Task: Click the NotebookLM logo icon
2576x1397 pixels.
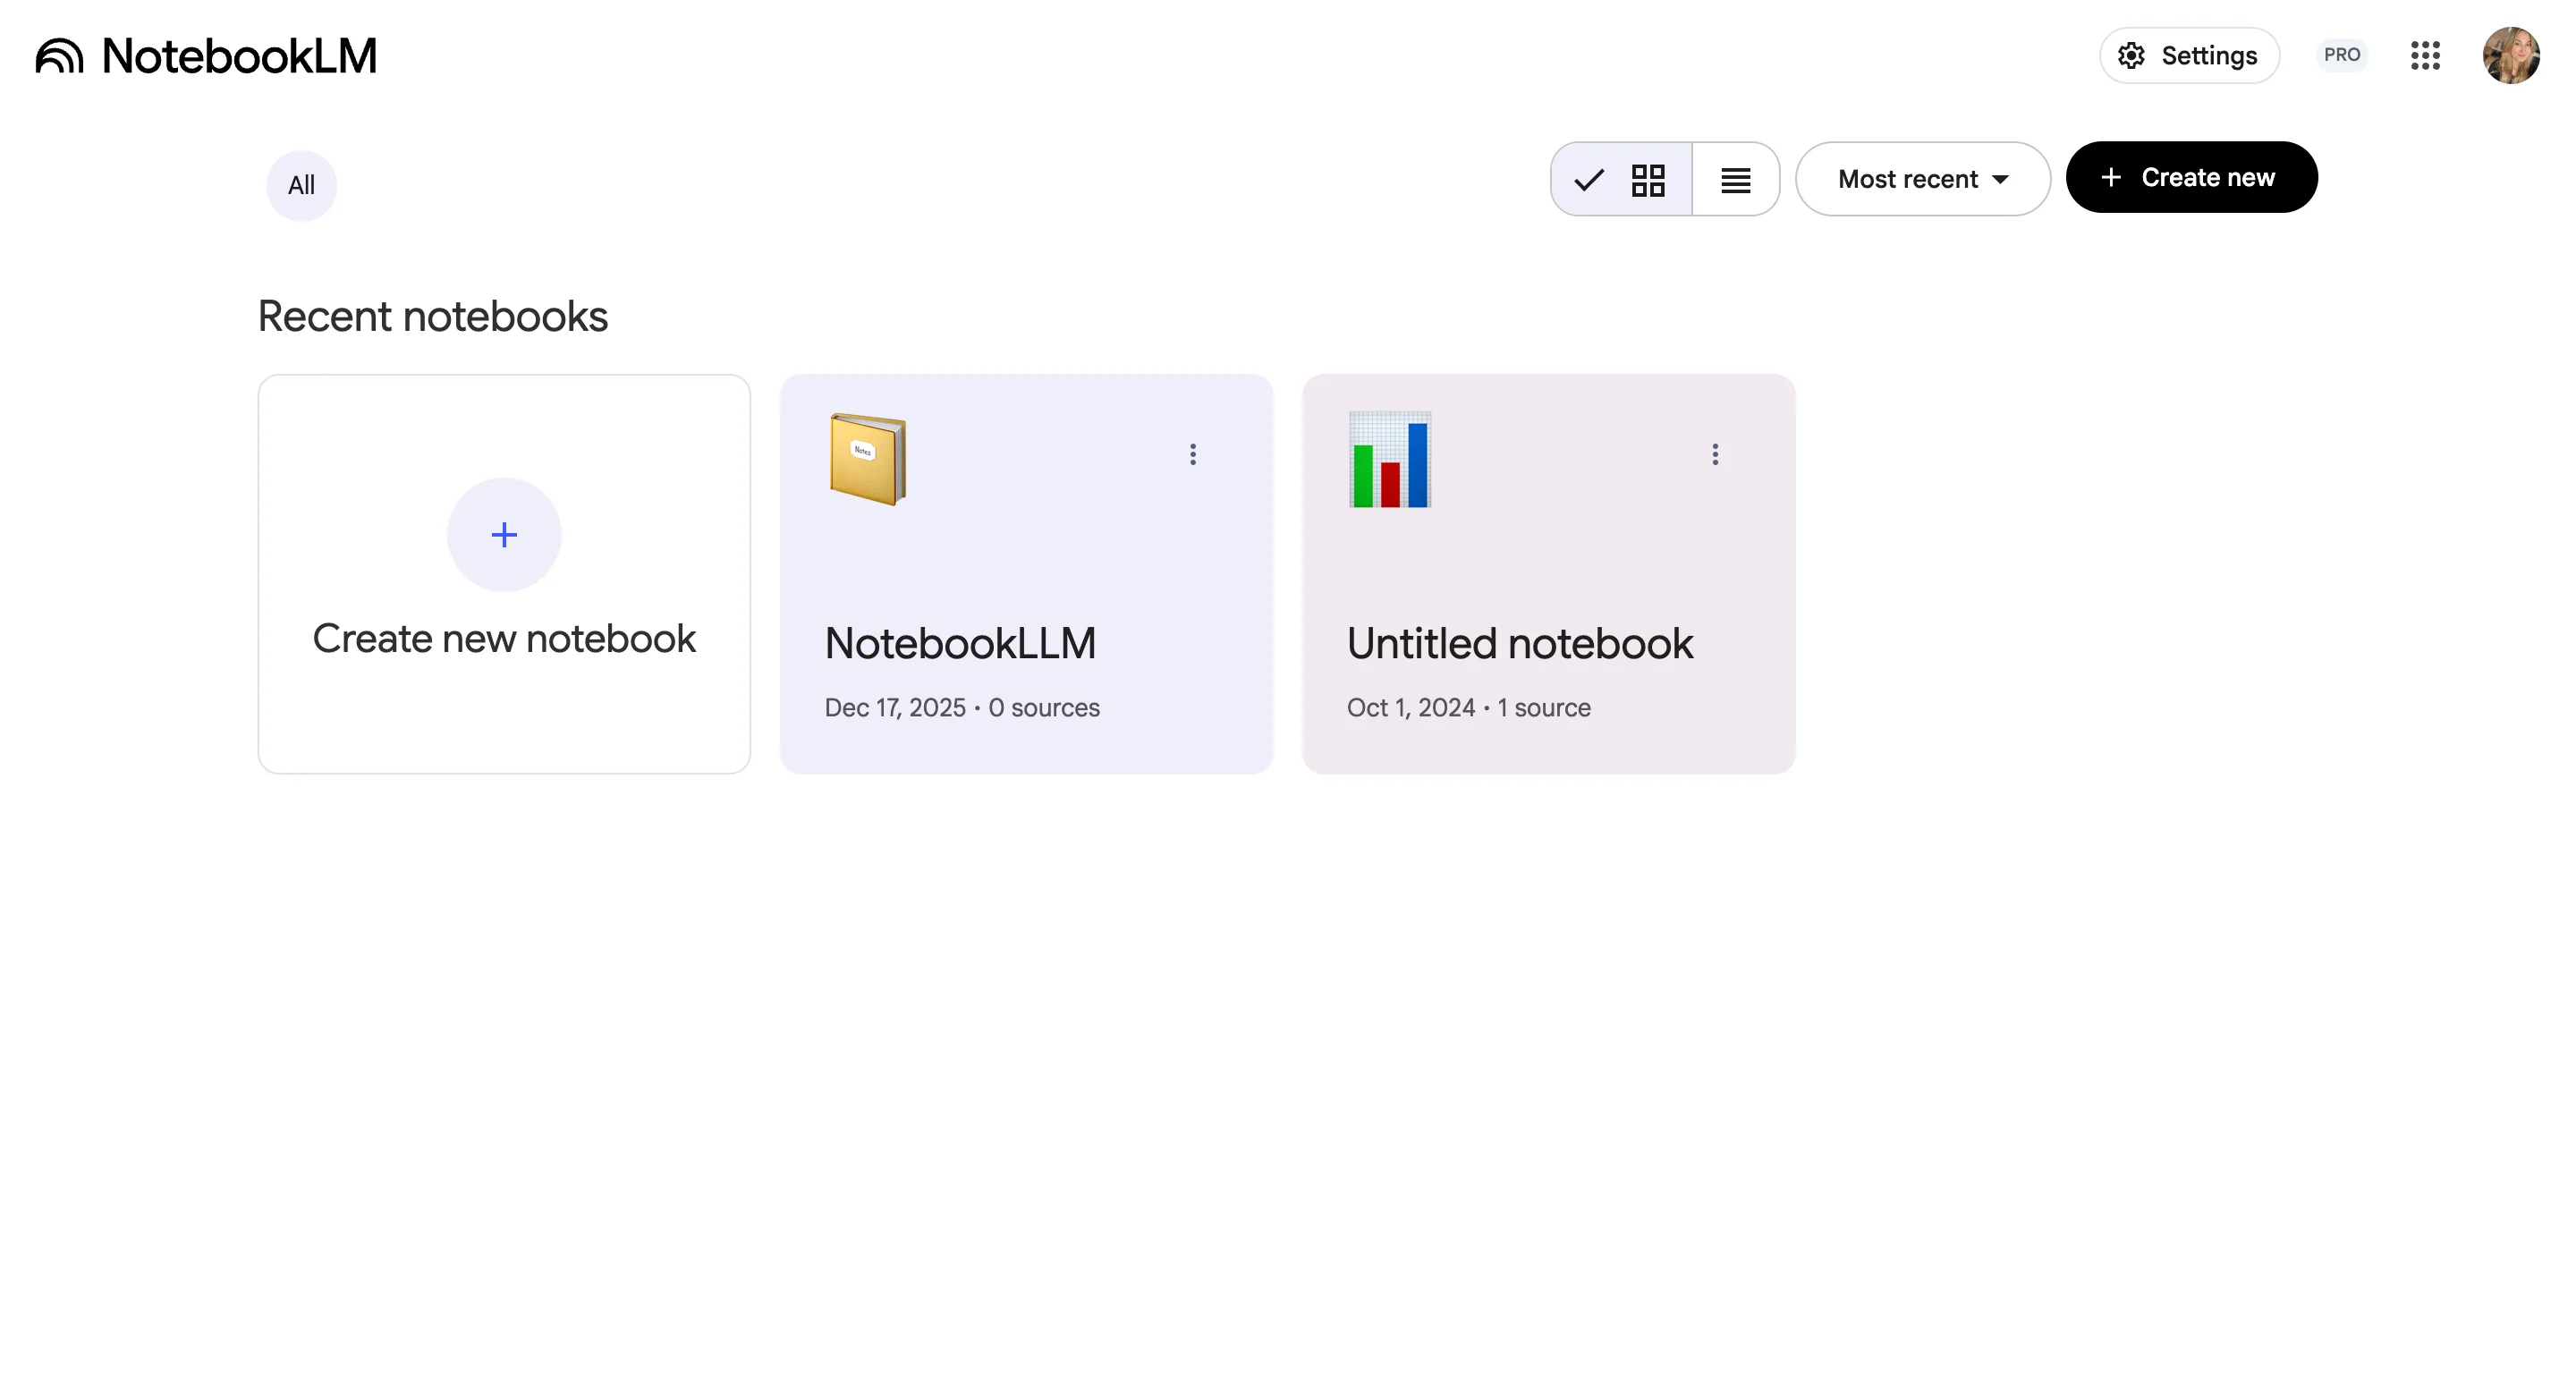Action: 62,56
